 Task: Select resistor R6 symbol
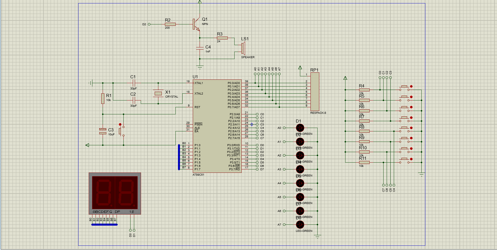pos(364,111)
